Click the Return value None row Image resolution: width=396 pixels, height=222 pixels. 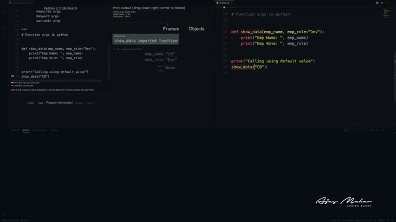[166, 68]
